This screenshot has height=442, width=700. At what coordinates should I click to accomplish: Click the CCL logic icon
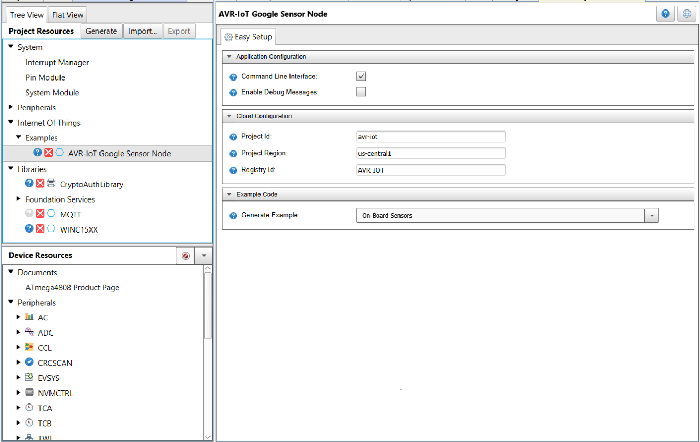tap(29, 347)
